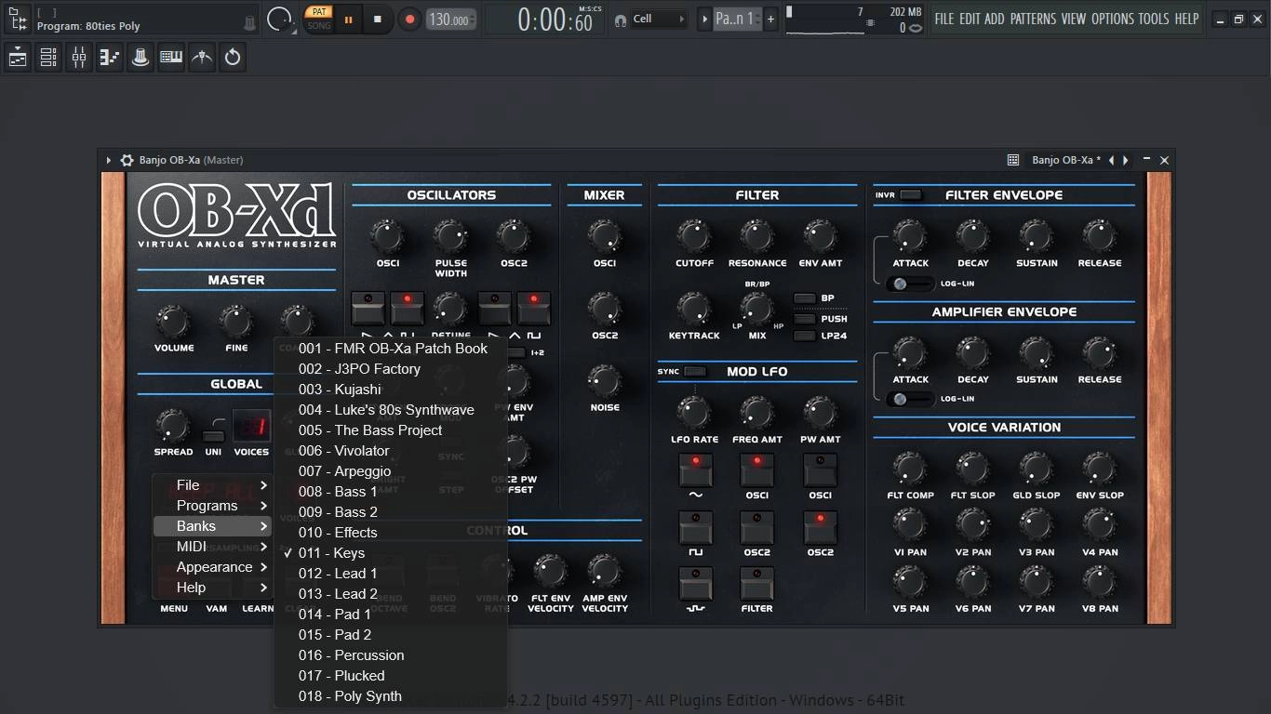Toggle the UNI switch in Global
The width and height of the screenshot is (1271, 714).
213,435
